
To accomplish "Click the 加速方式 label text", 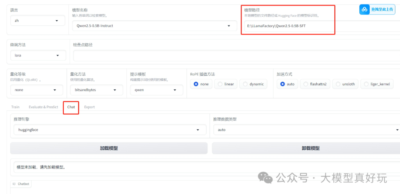I will 284,74.
